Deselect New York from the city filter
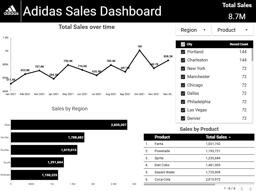The image size is (256, 191). (x=183, y=68)
